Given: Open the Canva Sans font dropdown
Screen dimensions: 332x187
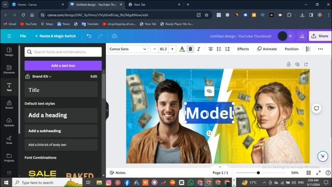Looking at the screenshot, I should pos(128,49).
